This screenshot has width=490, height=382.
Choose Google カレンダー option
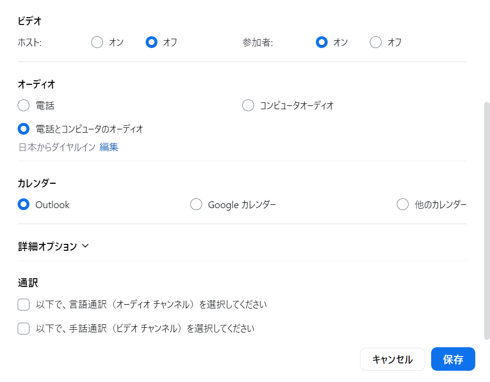pos(196,204)
